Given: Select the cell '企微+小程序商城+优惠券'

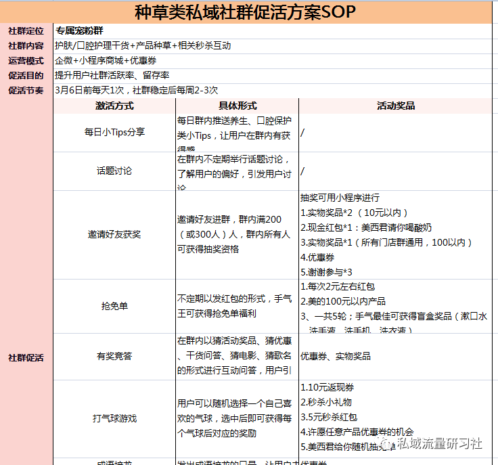Looking at the screenshot, I should tap(273, 61).
